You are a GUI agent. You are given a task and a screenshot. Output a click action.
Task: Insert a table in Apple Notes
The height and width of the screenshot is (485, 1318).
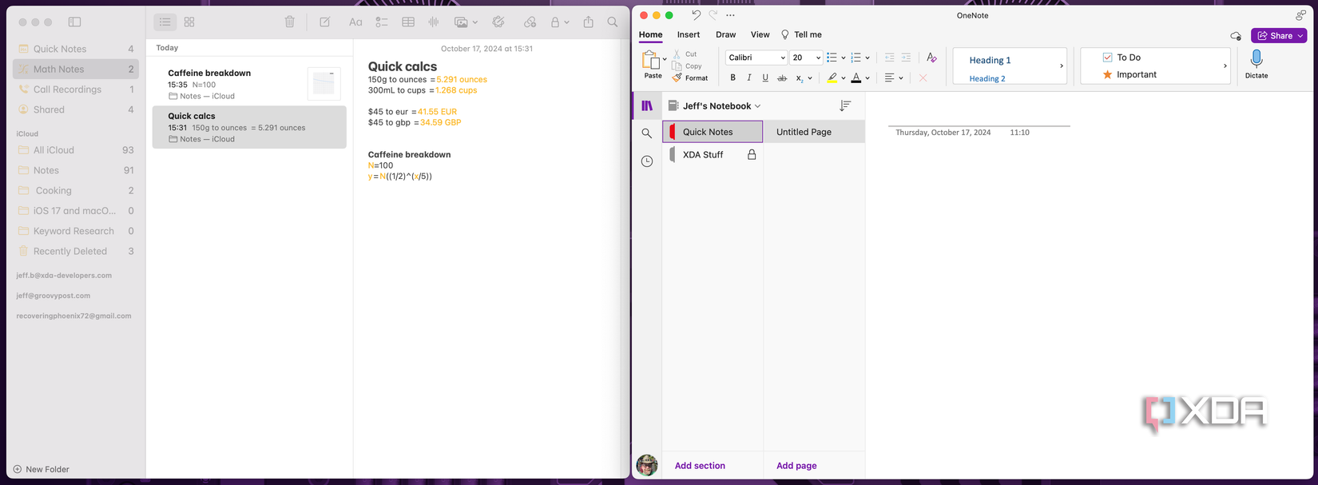point(408,22)
